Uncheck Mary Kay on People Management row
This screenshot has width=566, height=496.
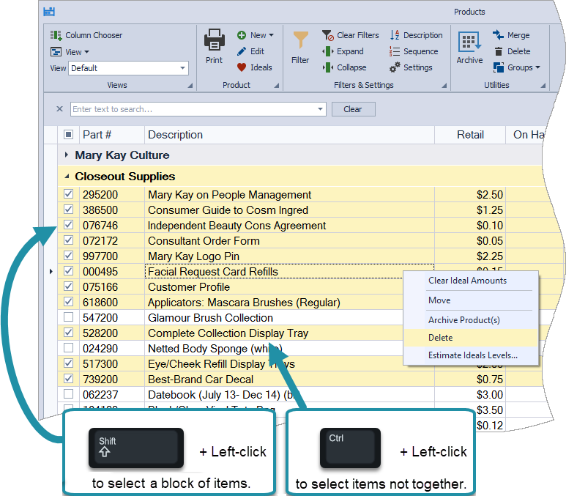(x=68, y=194)
